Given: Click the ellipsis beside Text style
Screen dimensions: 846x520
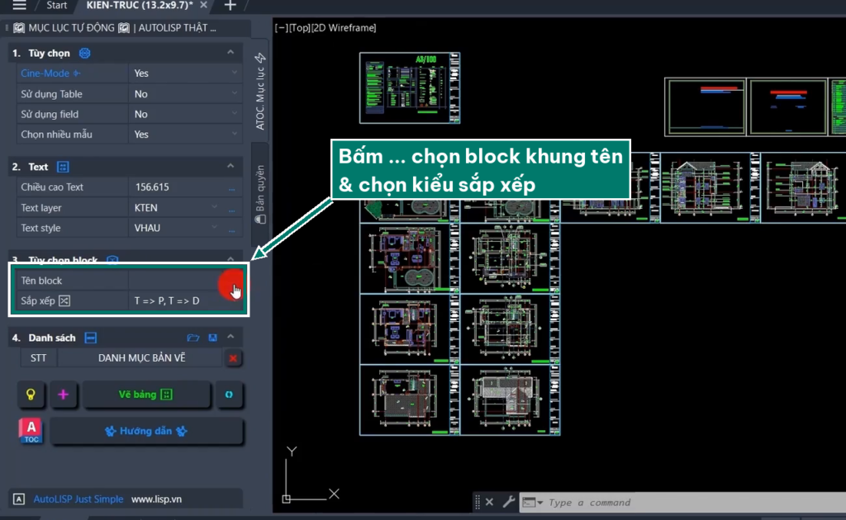Looking at the screenshot, I should click(x=232, y=229).
